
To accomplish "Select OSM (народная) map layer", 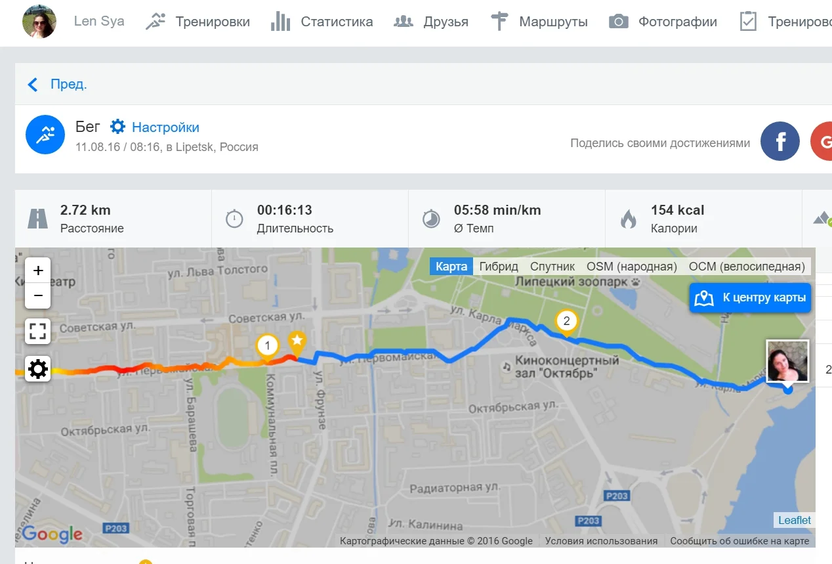I will (632, 267).
